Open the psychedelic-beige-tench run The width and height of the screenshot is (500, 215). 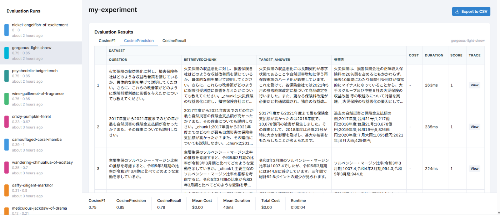[41, 76]
